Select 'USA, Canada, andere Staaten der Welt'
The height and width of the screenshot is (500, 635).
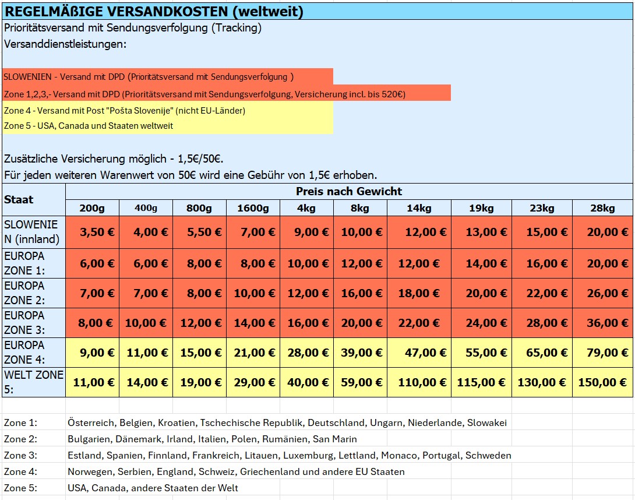pyautogui.click(x=153, y=488)
